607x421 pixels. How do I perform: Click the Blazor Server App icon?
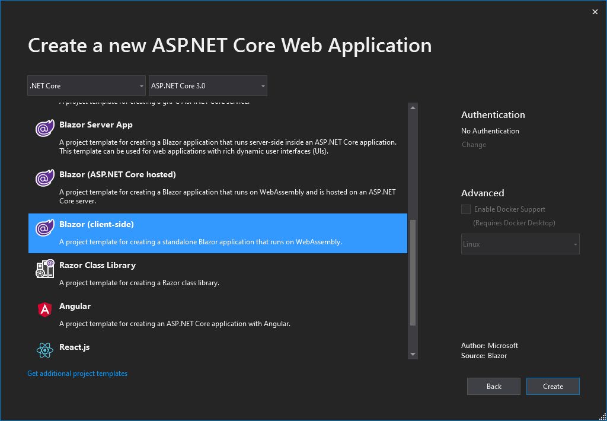(45, 128)
